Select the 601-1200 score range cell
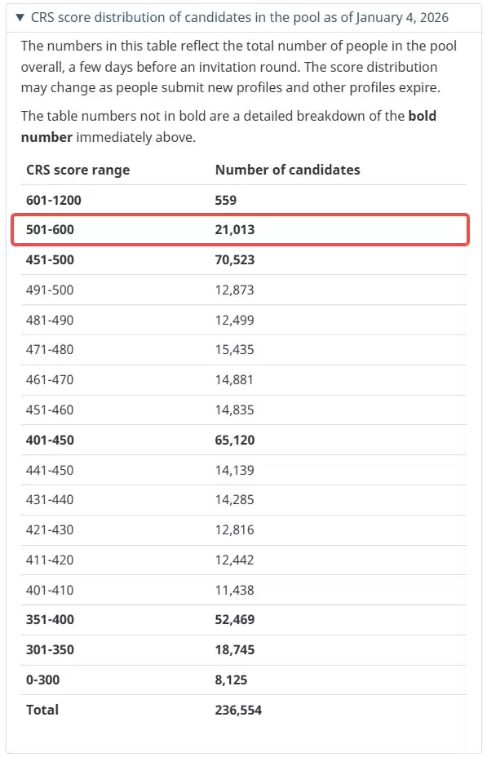Screen dimensions: 487x757 click(x=54, y=200)
